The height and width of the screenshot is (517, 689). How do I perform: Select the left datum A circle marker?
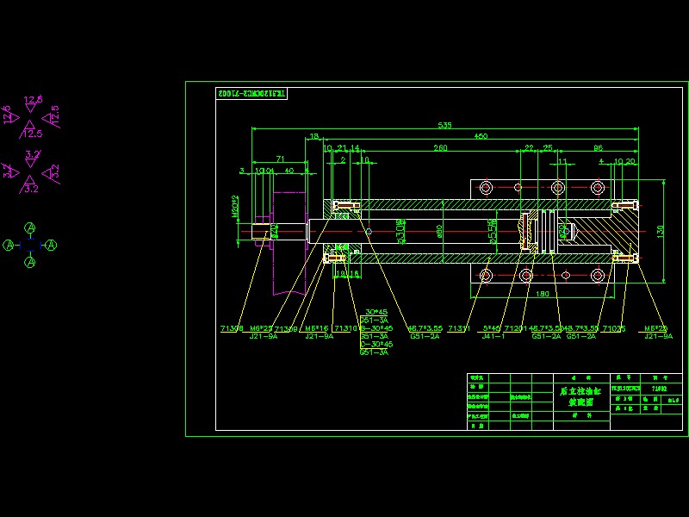9,246
